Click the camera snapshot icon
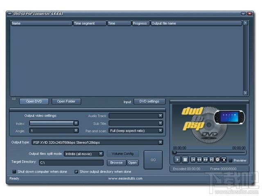Screen dimensions: 262x196 click(224, 160)
